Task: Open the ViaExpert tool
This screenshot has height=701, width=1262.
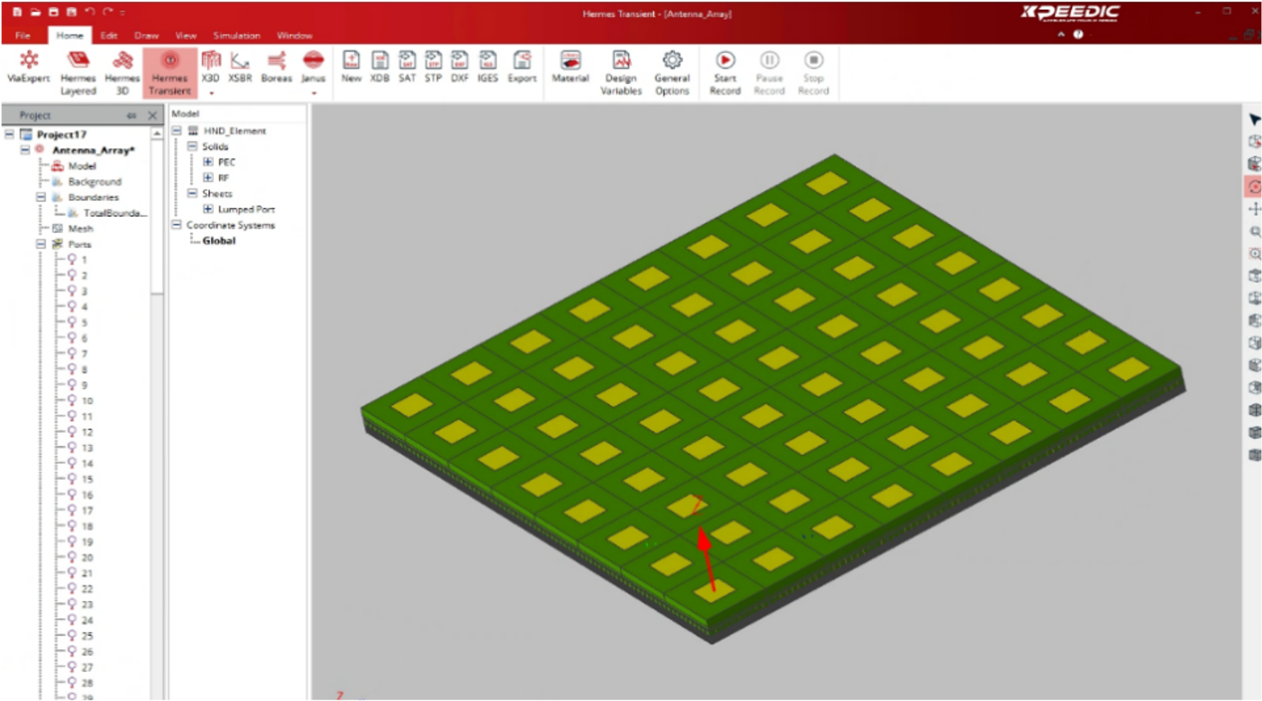Action: click(28, 68)
